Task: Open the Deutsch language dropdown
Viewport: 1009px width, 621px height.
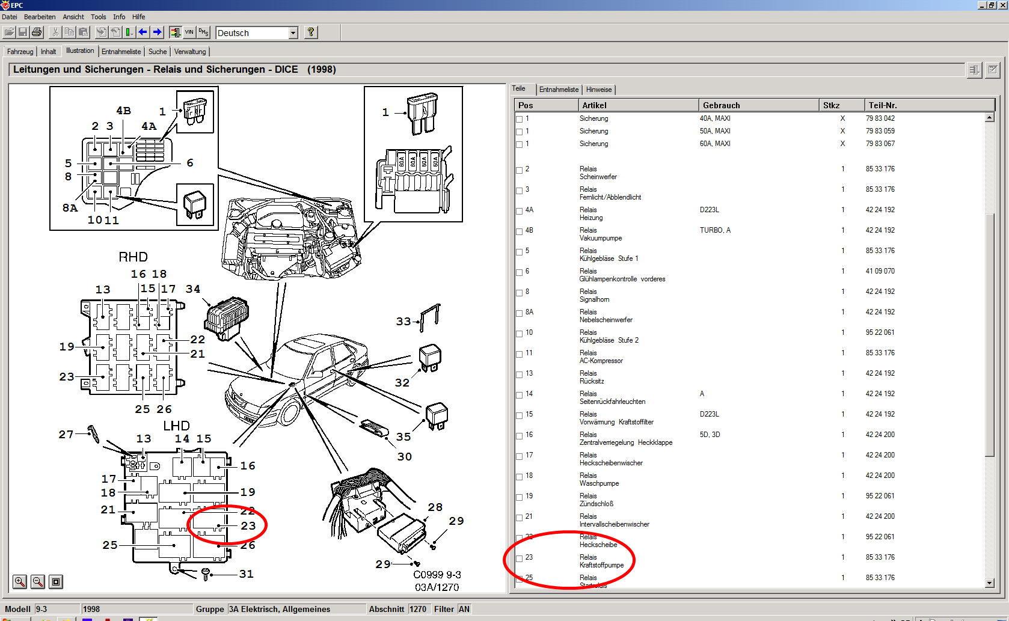Action: point(293,33)
